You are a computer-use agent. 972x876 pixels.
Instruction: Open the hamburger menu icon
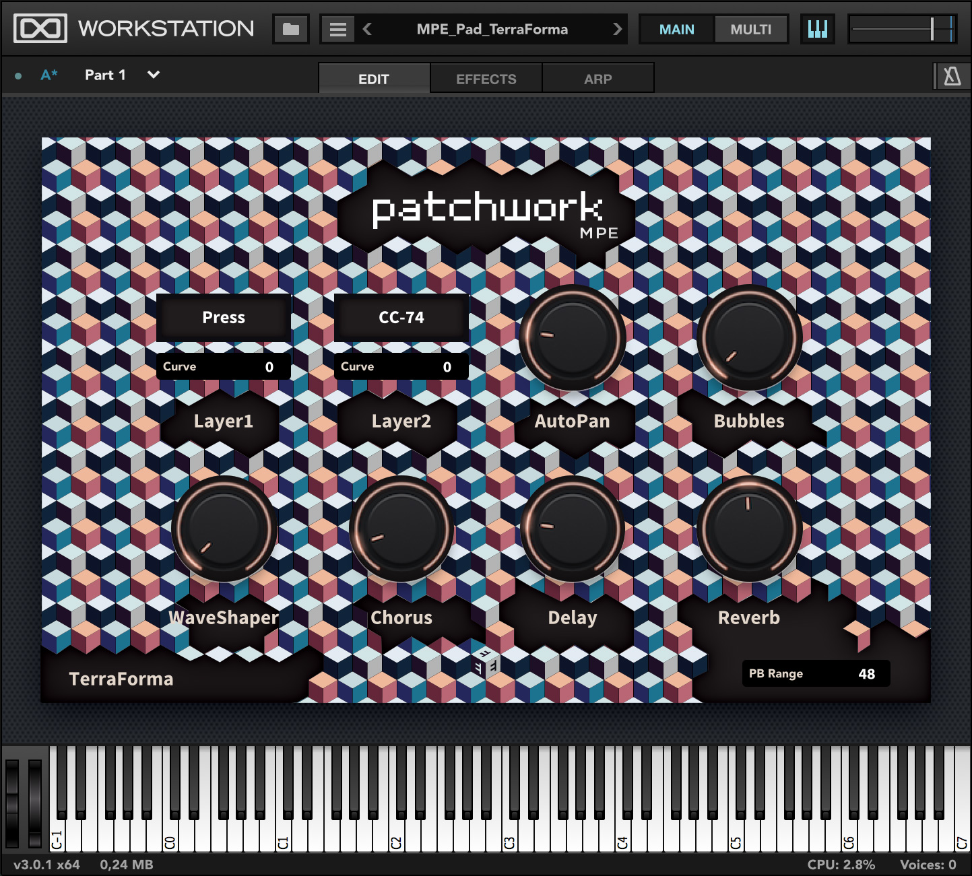(337, 29)
